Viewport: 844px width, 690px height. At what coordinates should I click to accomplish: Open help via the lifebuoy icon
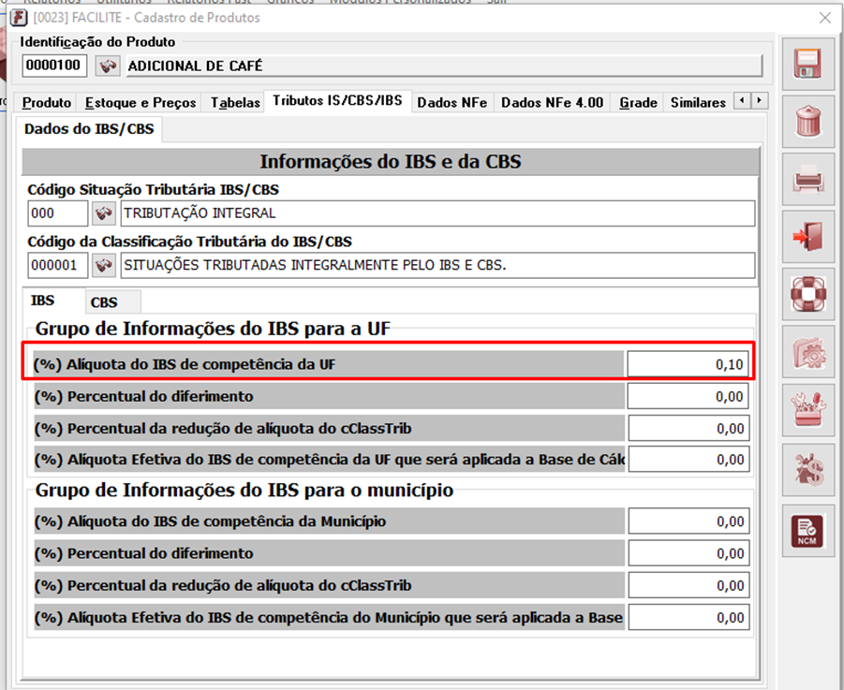[807, 295]
